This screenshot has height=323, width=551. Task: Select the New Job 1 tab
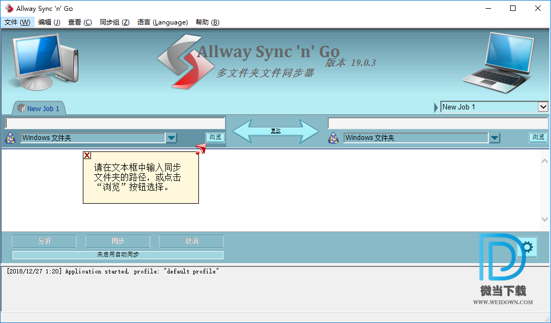(39, 108)
